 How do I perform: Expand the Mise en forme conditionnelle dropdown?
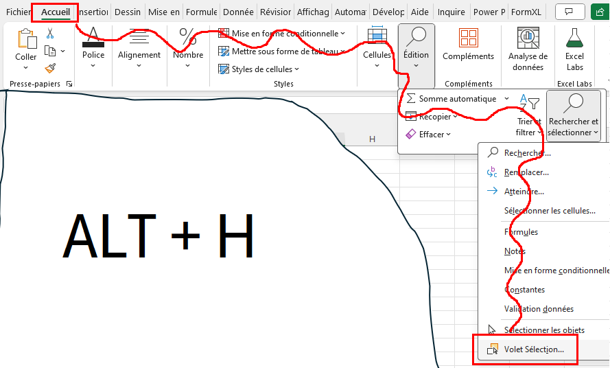point(282,34)
